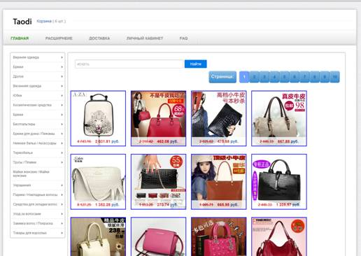Open the leopard-print backpack product thumbnail
Screen dimensions: 361x256
click(x=98, y=118)
